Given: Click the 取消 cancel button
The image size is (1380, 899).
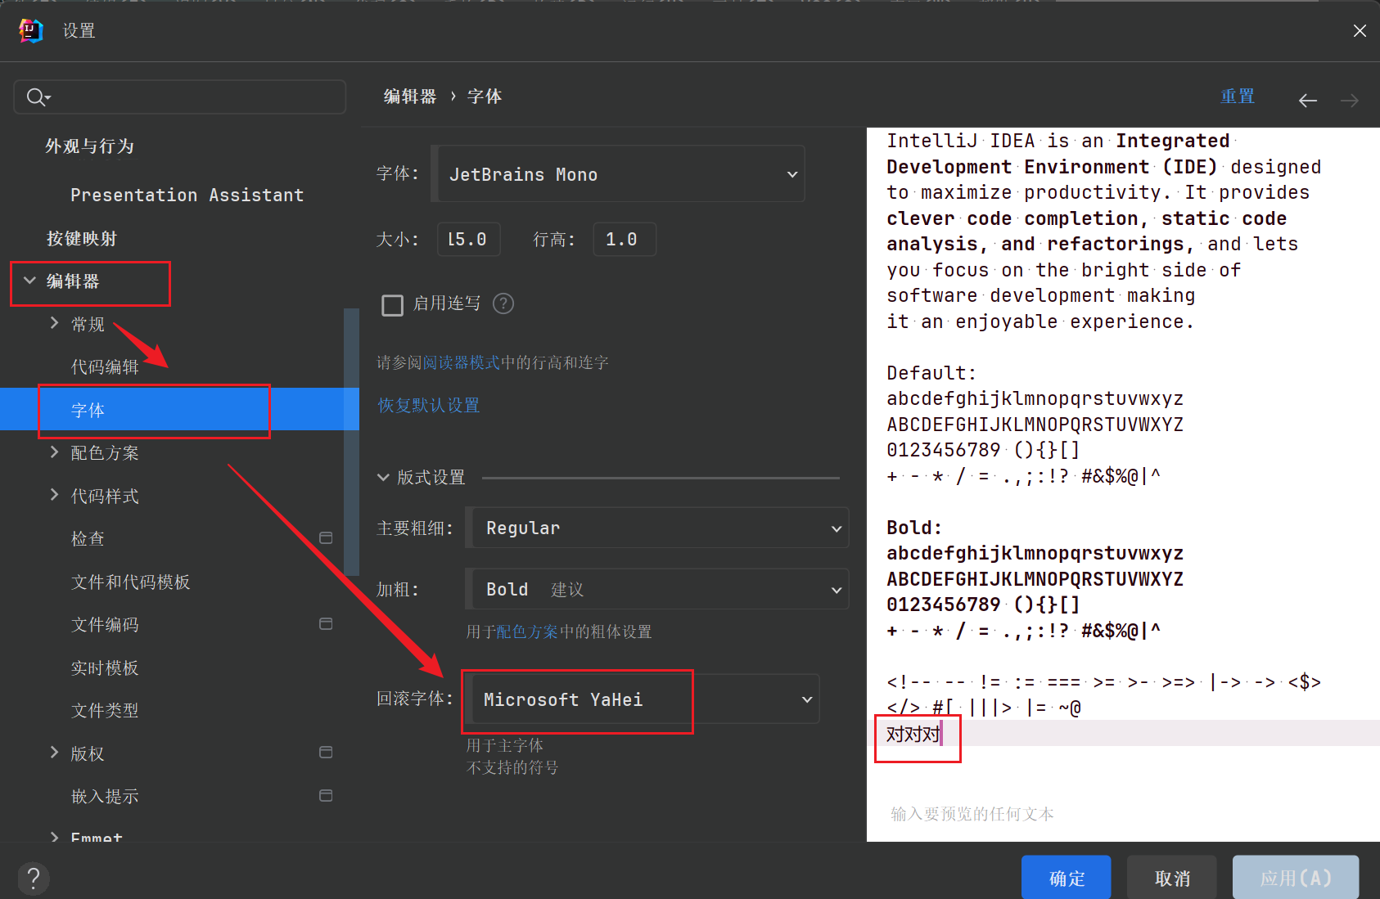Looking at the screenshot, I should click(1172, 878).
